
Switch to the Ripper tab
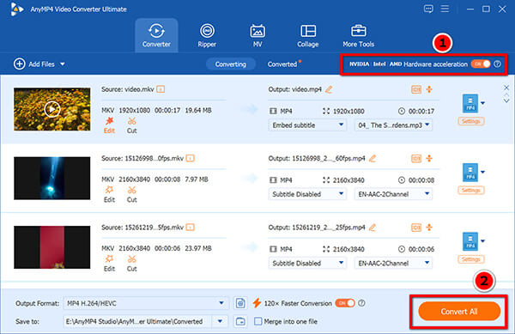click(x=207, y=35)
